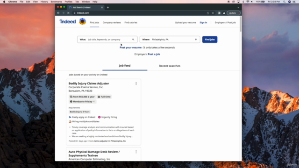Click the share icon in address bar
This screenshot has width=299, height=168.
[208, 13]
